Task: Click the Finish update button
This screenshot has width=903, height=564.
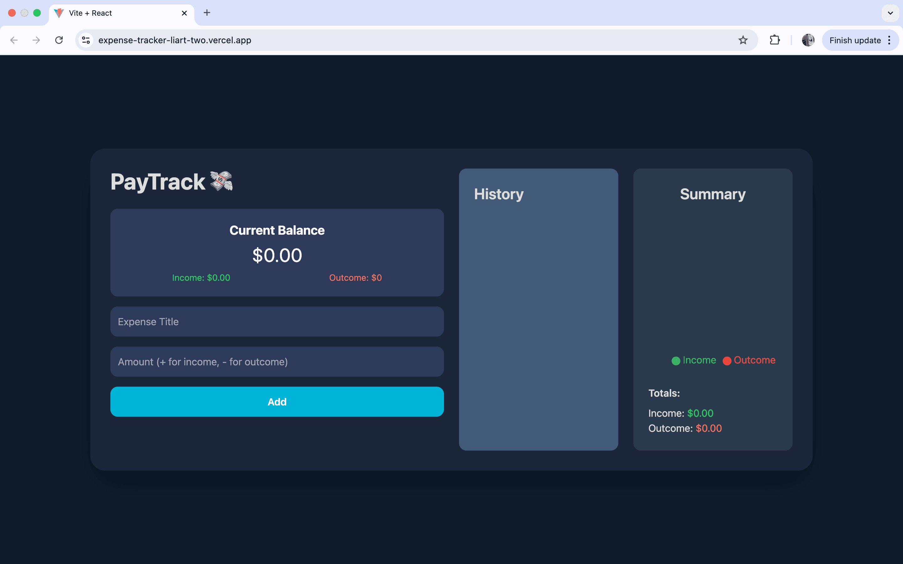Action: tap(855, 40)
